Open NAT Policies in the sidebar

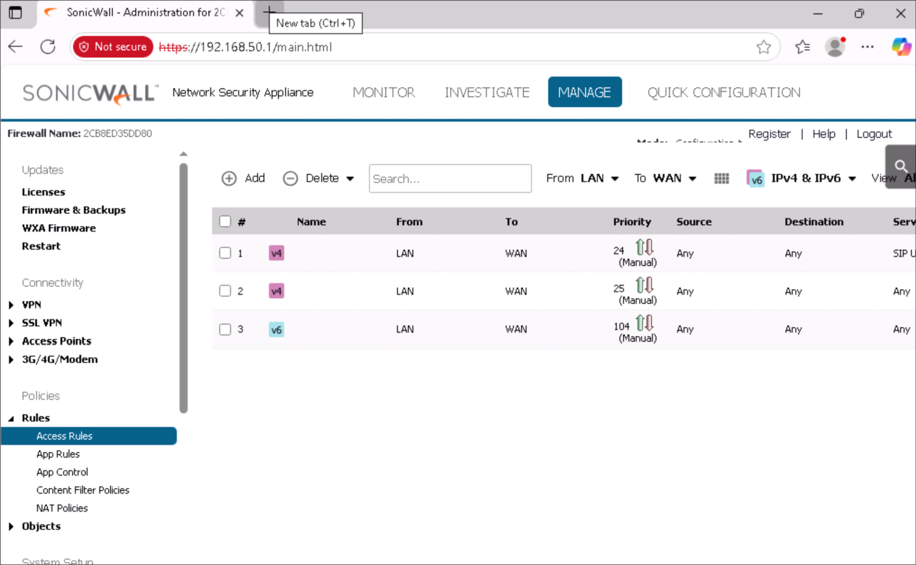tap(62, 508)
